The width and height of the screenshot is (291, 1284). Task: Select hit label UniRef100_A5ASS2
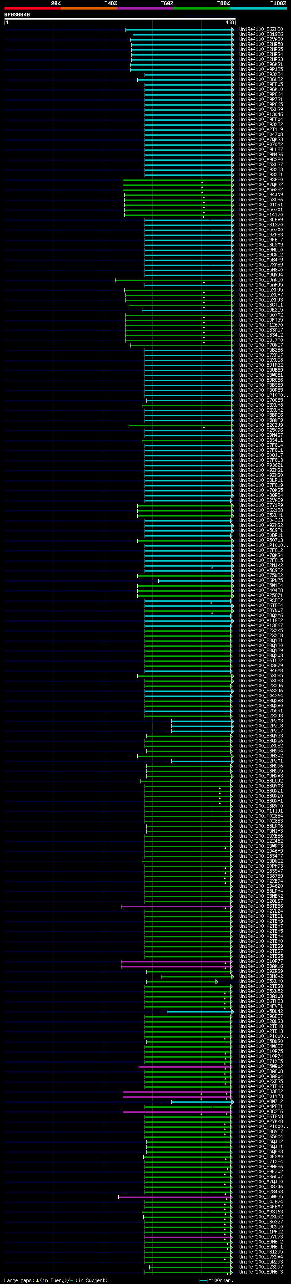(x=261, y=190)
